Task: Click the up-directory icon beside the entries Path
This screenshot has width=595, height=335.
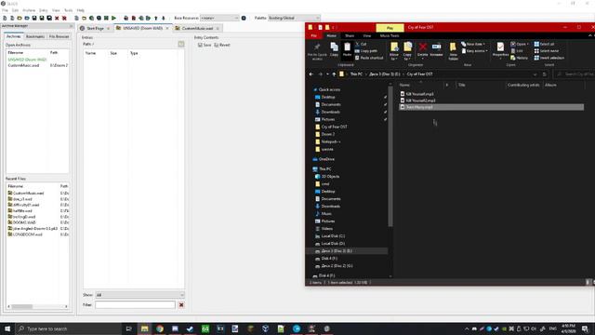Action: 181,45
